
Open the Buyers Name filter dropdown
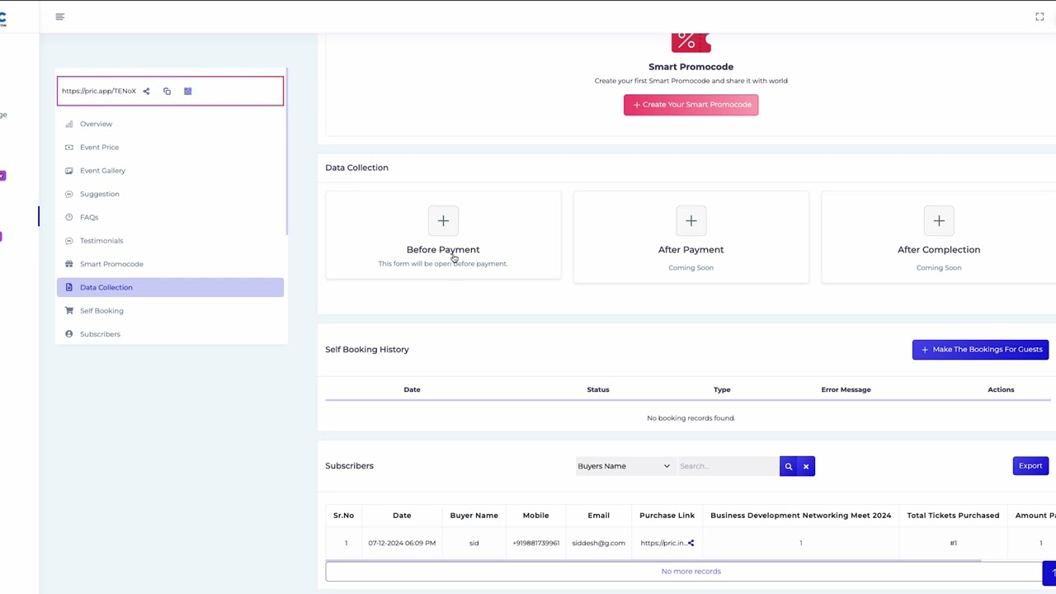624,466
